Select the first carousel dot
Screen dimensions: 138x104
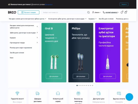coord(77,86)
